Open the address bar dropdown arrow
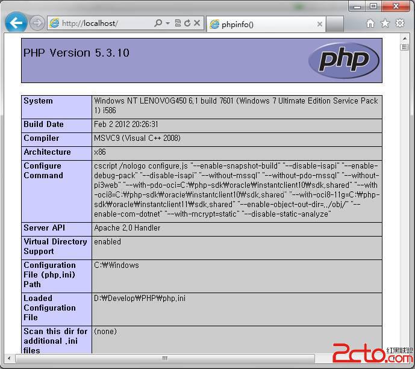This screenshot has width=415, height=369. coord(167,23)
